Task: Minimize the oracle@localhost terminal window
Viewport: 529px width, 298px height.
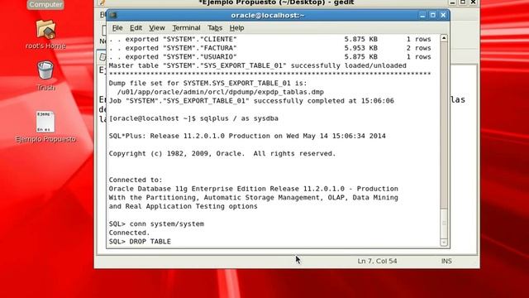Action: tap(422, 15)
